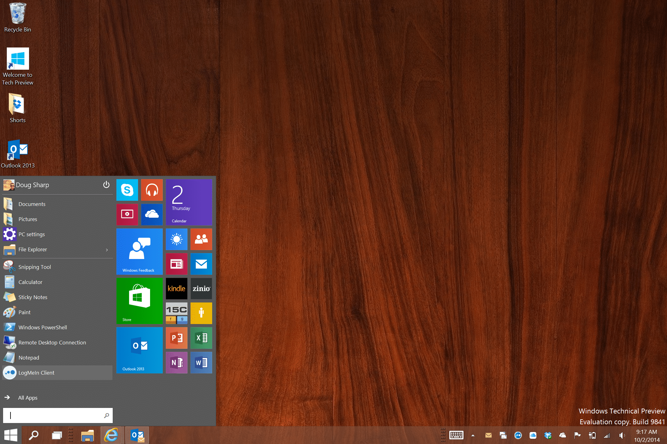Viewport: 667px width, 444px height.
Task: Click the mail notification tray icon
Action: click(489, 435)
